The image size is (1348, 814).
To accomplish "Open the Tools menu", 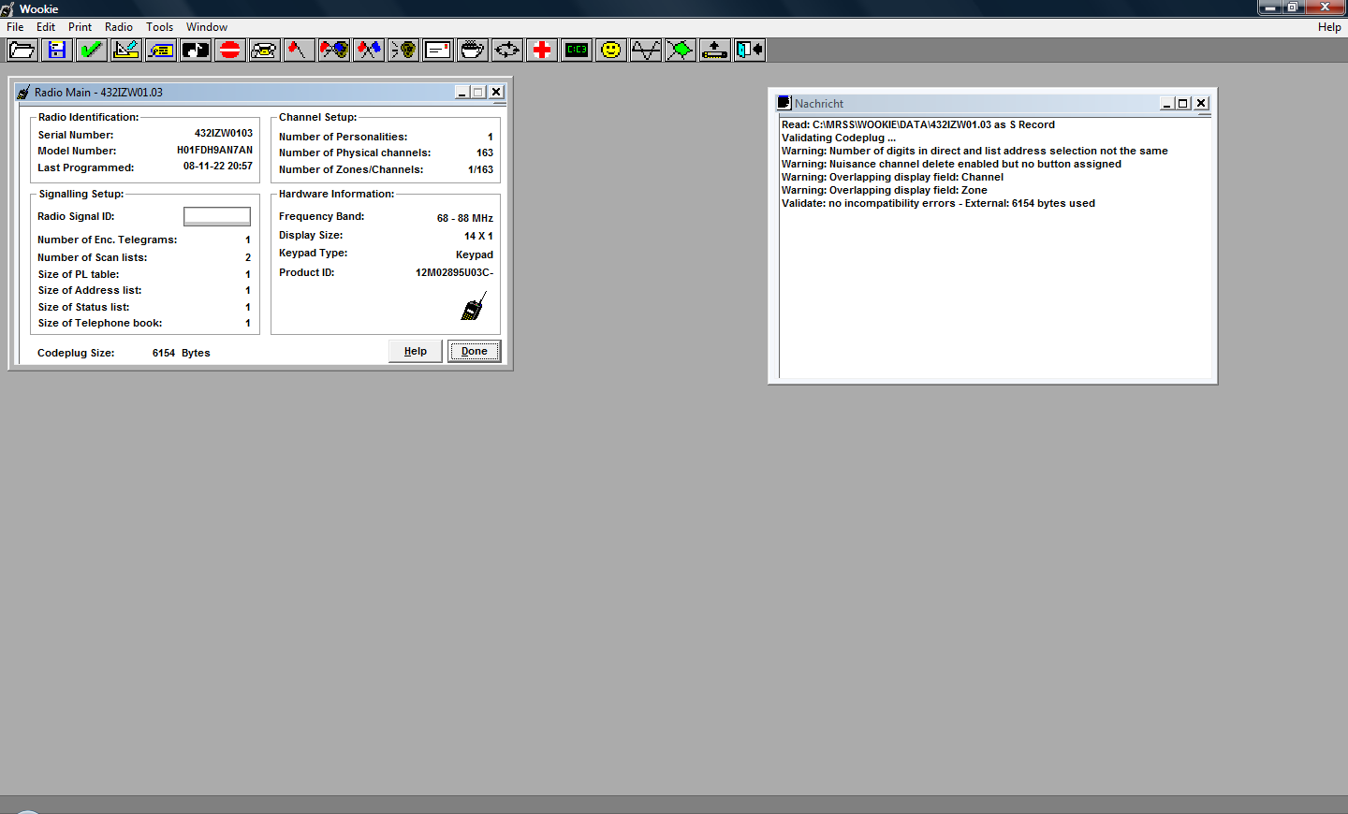I will (159, 27).
